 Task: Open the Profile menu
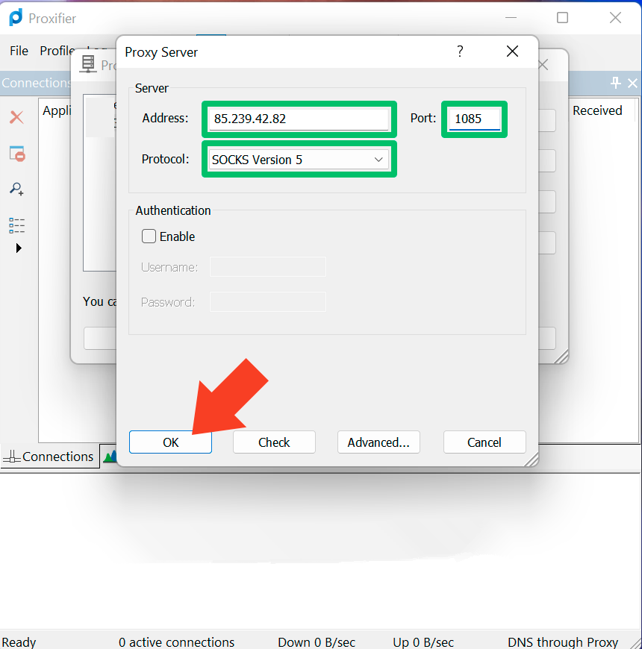(57, 51)
